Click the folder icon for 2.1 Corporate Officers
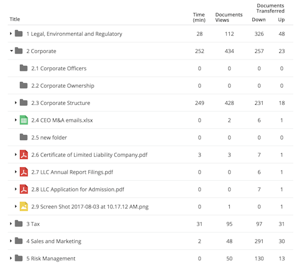Viewport: 301px width, 265px height. point(24,68)
